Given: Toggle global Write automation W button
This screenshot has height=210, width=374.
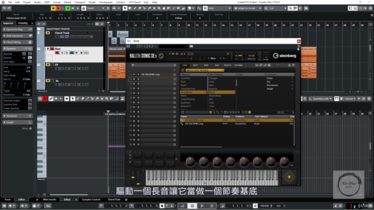Looking at the screenshot, I should tap(72, 8).
